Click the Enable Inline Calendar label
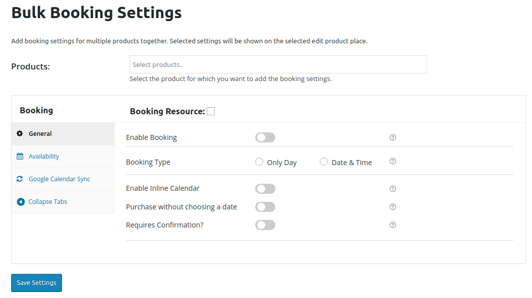 [162, 188]
